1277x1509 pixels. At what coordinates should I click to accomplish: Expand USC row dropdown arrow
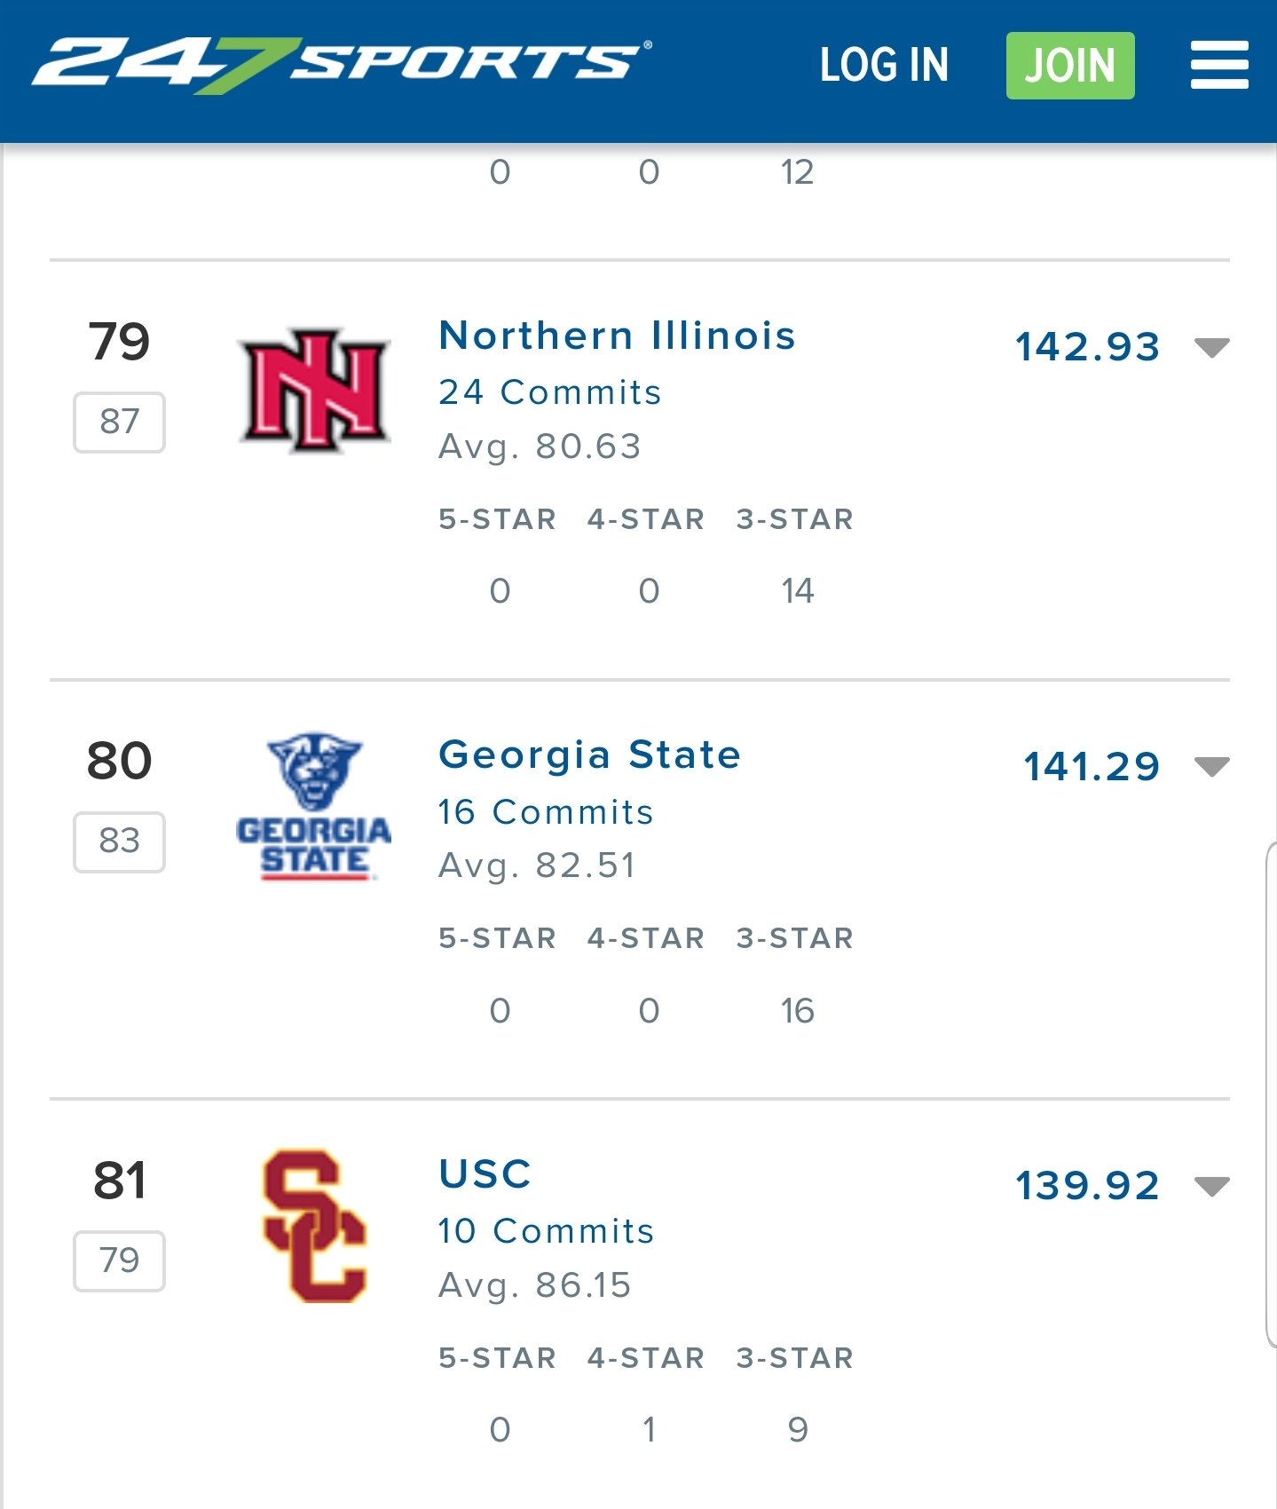coord(1211,1186)
